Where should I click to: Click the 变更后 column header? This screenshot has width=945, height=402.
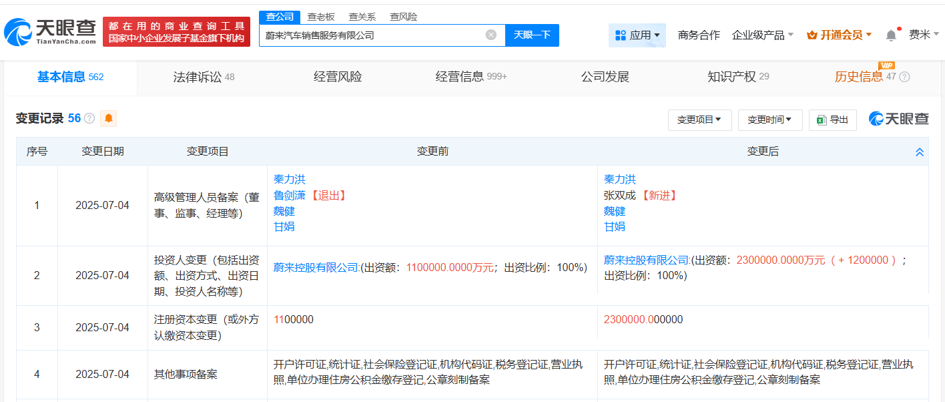pos(763,152)
